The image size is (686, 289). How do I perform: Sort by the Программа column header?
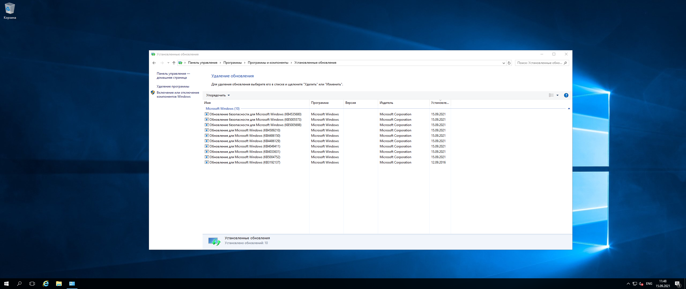(x=326, y=103)
